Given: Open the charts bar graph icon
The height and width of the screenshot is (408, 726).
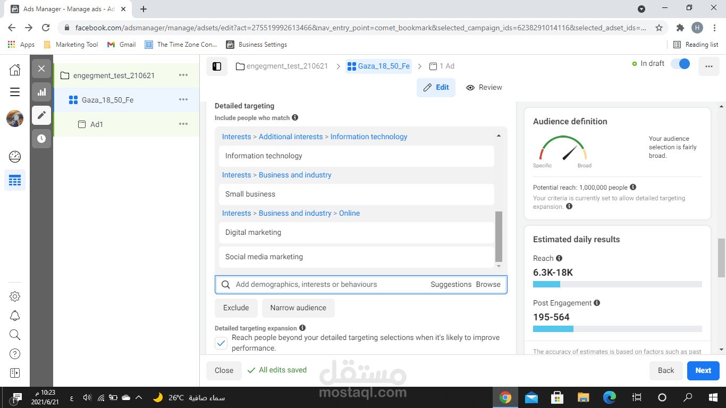Looking at the screenshot, I should click(x=41, y=92).
